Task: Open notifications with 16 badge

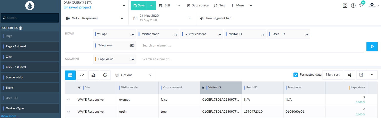Action: (362, 5)
